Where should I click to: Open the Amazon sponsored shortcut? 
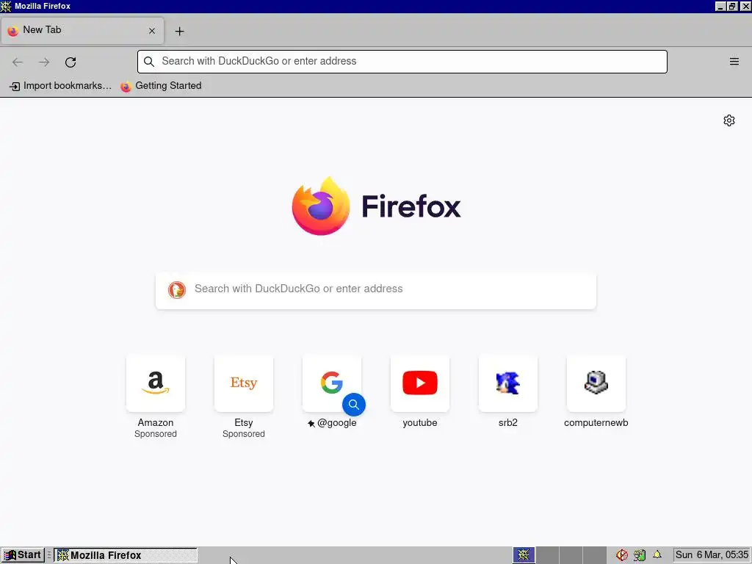(x=156, y=383)
